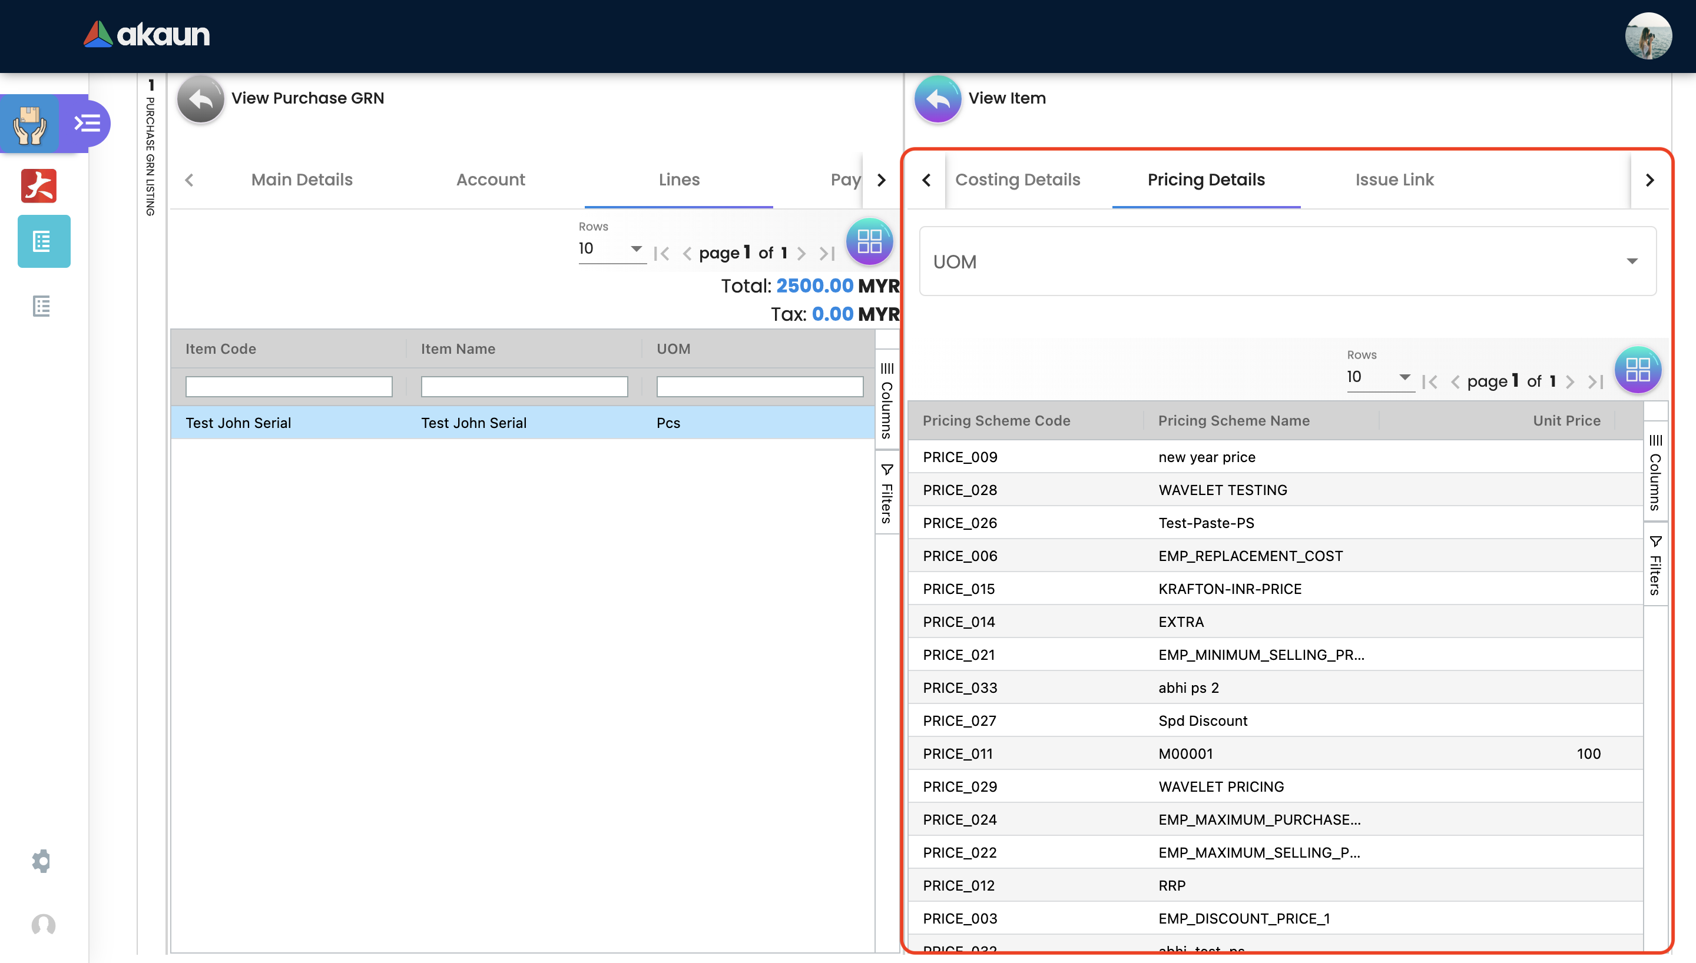Toggle the Filters side panel in the Pricing Details grid
The height and width of the screenshot is (963, 1696).
[x=1655, y=566]
